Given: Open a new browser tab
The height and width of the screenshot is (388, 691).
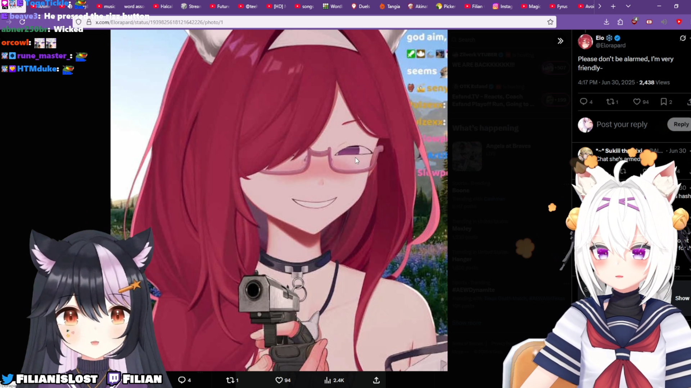Looking at the screenshot, I should [x=613, y=6].
